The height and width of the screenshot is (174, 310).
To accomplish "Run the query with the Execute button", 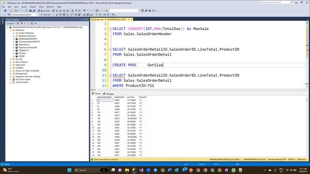I will pyautogui.click(x=46, y=14).
